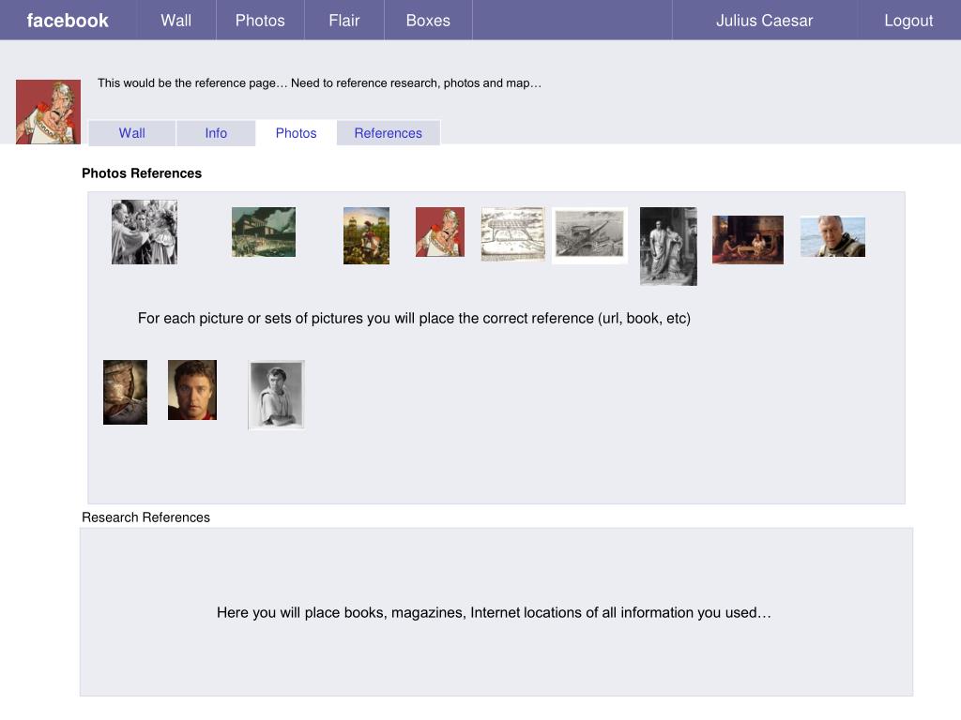This screenshot has height=720, width=961.
Task: Open the Julius Caesar profile link
Action: pyautogui.click(x=764, y=21)
